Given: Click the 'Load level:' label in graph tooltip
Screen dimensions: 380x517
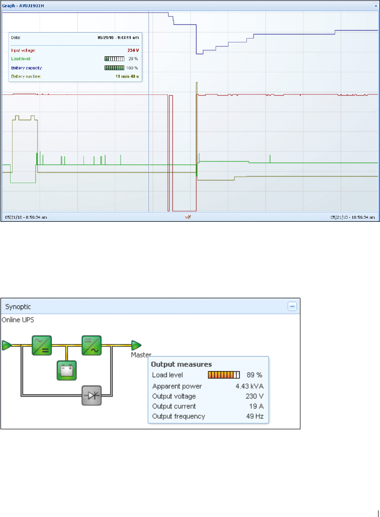Looking at the screenshot, I should pyautogui.click(x=21, y=59).
